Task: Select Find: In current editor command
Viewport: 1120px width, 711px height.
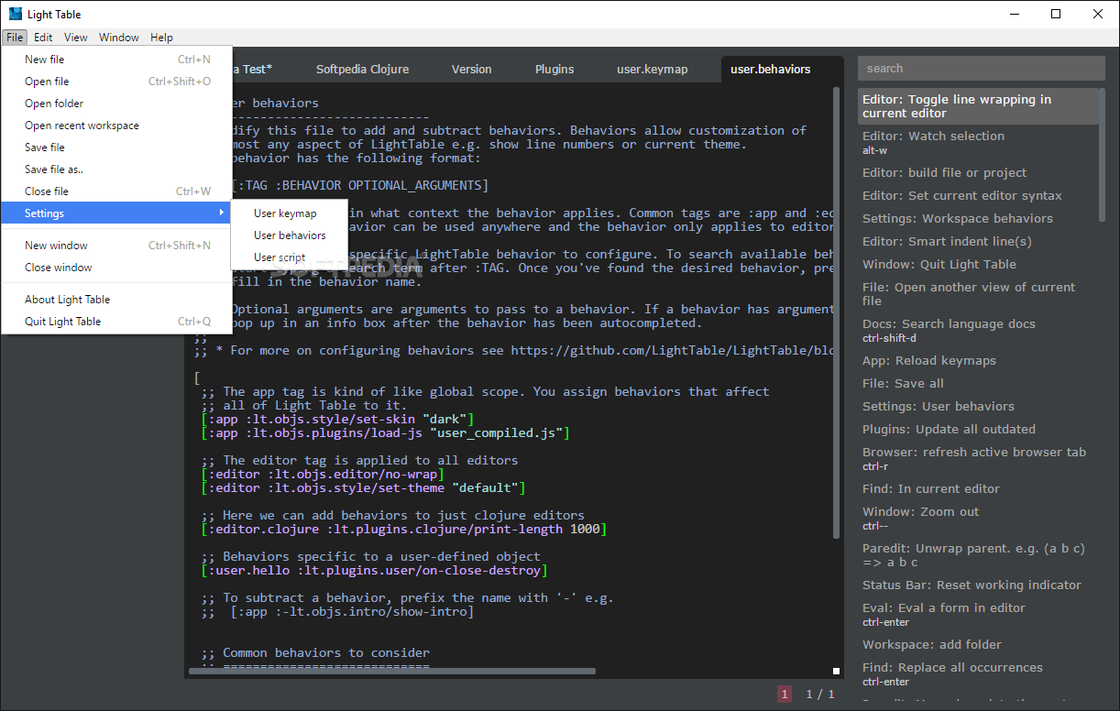Action: [979, 488]
